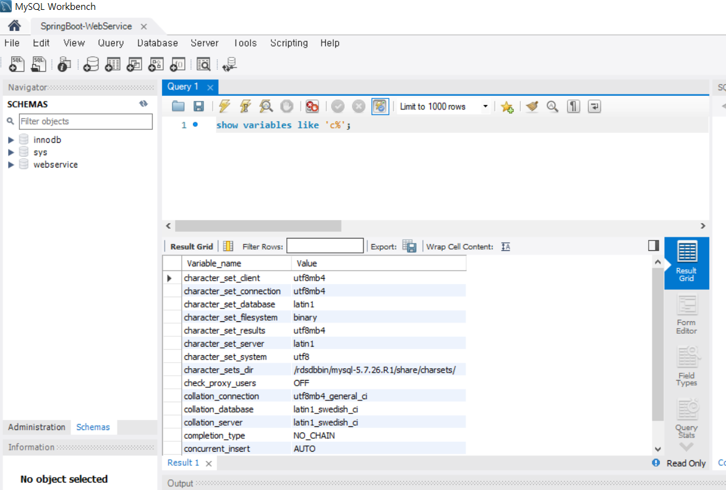This screenshot has height=490, width=726.
Task: Open the Help menu
Action: [x=330, y=43]
